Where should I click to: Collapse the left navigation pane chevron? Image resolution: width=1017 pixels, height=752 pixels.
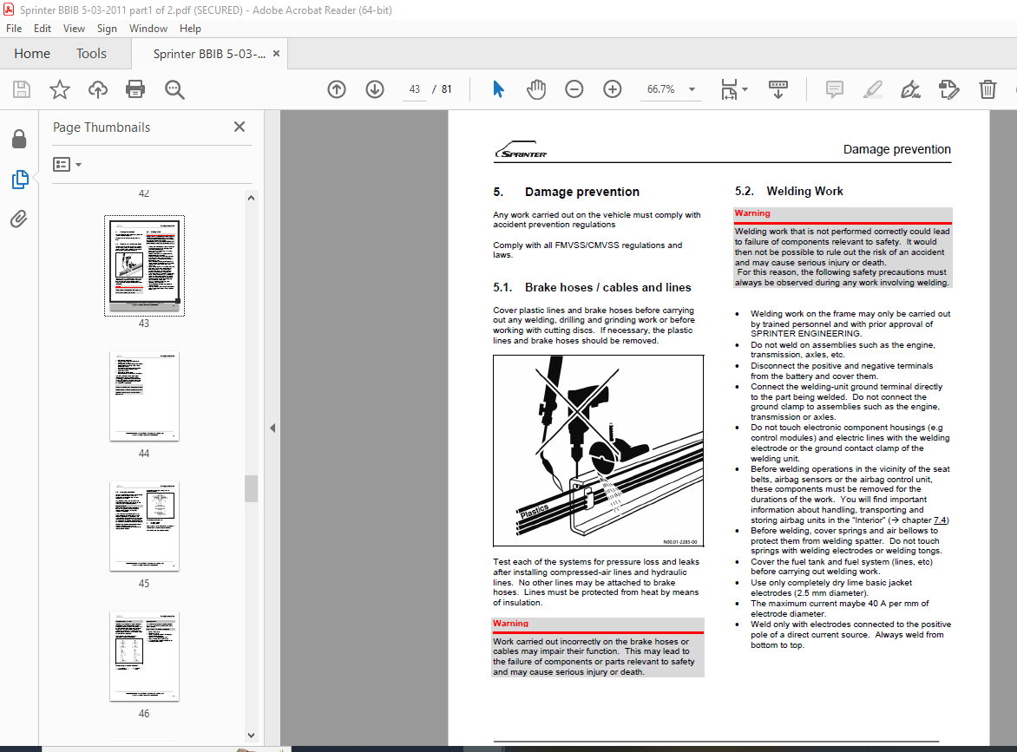coord(272,428)
